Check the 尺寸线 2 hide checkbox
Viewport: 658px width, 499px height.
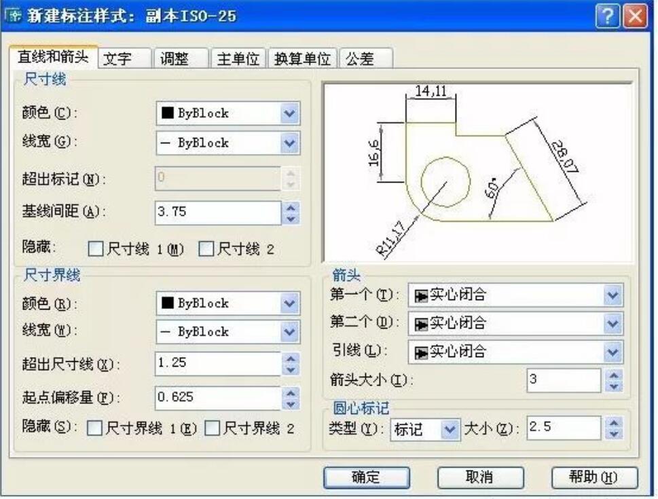click(x=205, y=249)
